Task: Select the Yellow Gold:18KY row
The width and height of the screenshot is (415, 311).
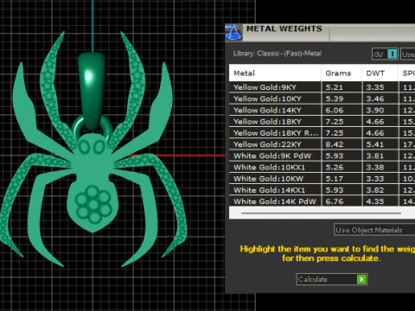Action: pyautogui.click(x=322, y=122)
